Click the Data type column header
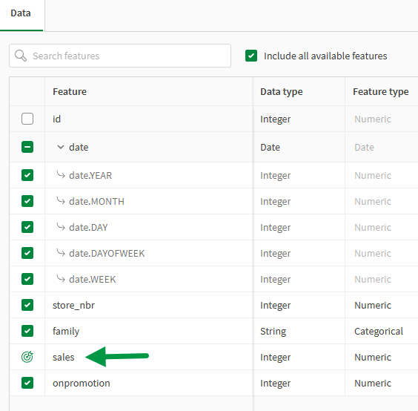Image resolution: width=418 pixels, height=411 pixels. point(282,92)
